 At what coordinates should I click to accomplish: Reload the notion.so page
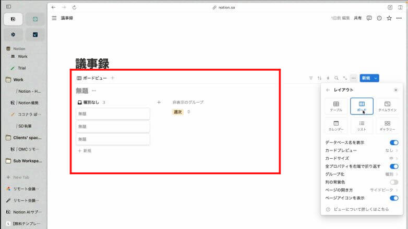click(75, 7)
